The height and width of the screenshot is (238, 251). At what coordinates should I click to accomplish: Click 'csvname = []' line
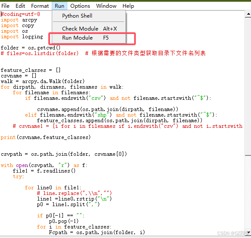[19, 76]
